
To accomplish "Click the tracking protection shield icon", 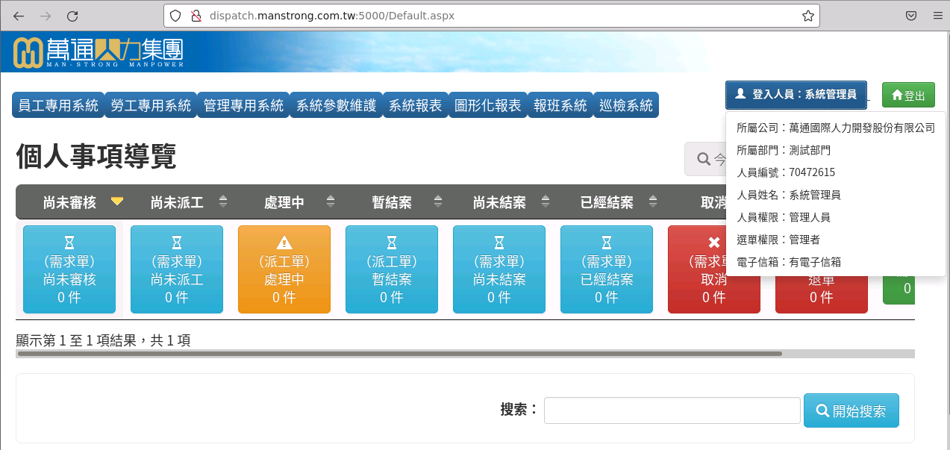I will pyautogui.click(x=176, y=16).
